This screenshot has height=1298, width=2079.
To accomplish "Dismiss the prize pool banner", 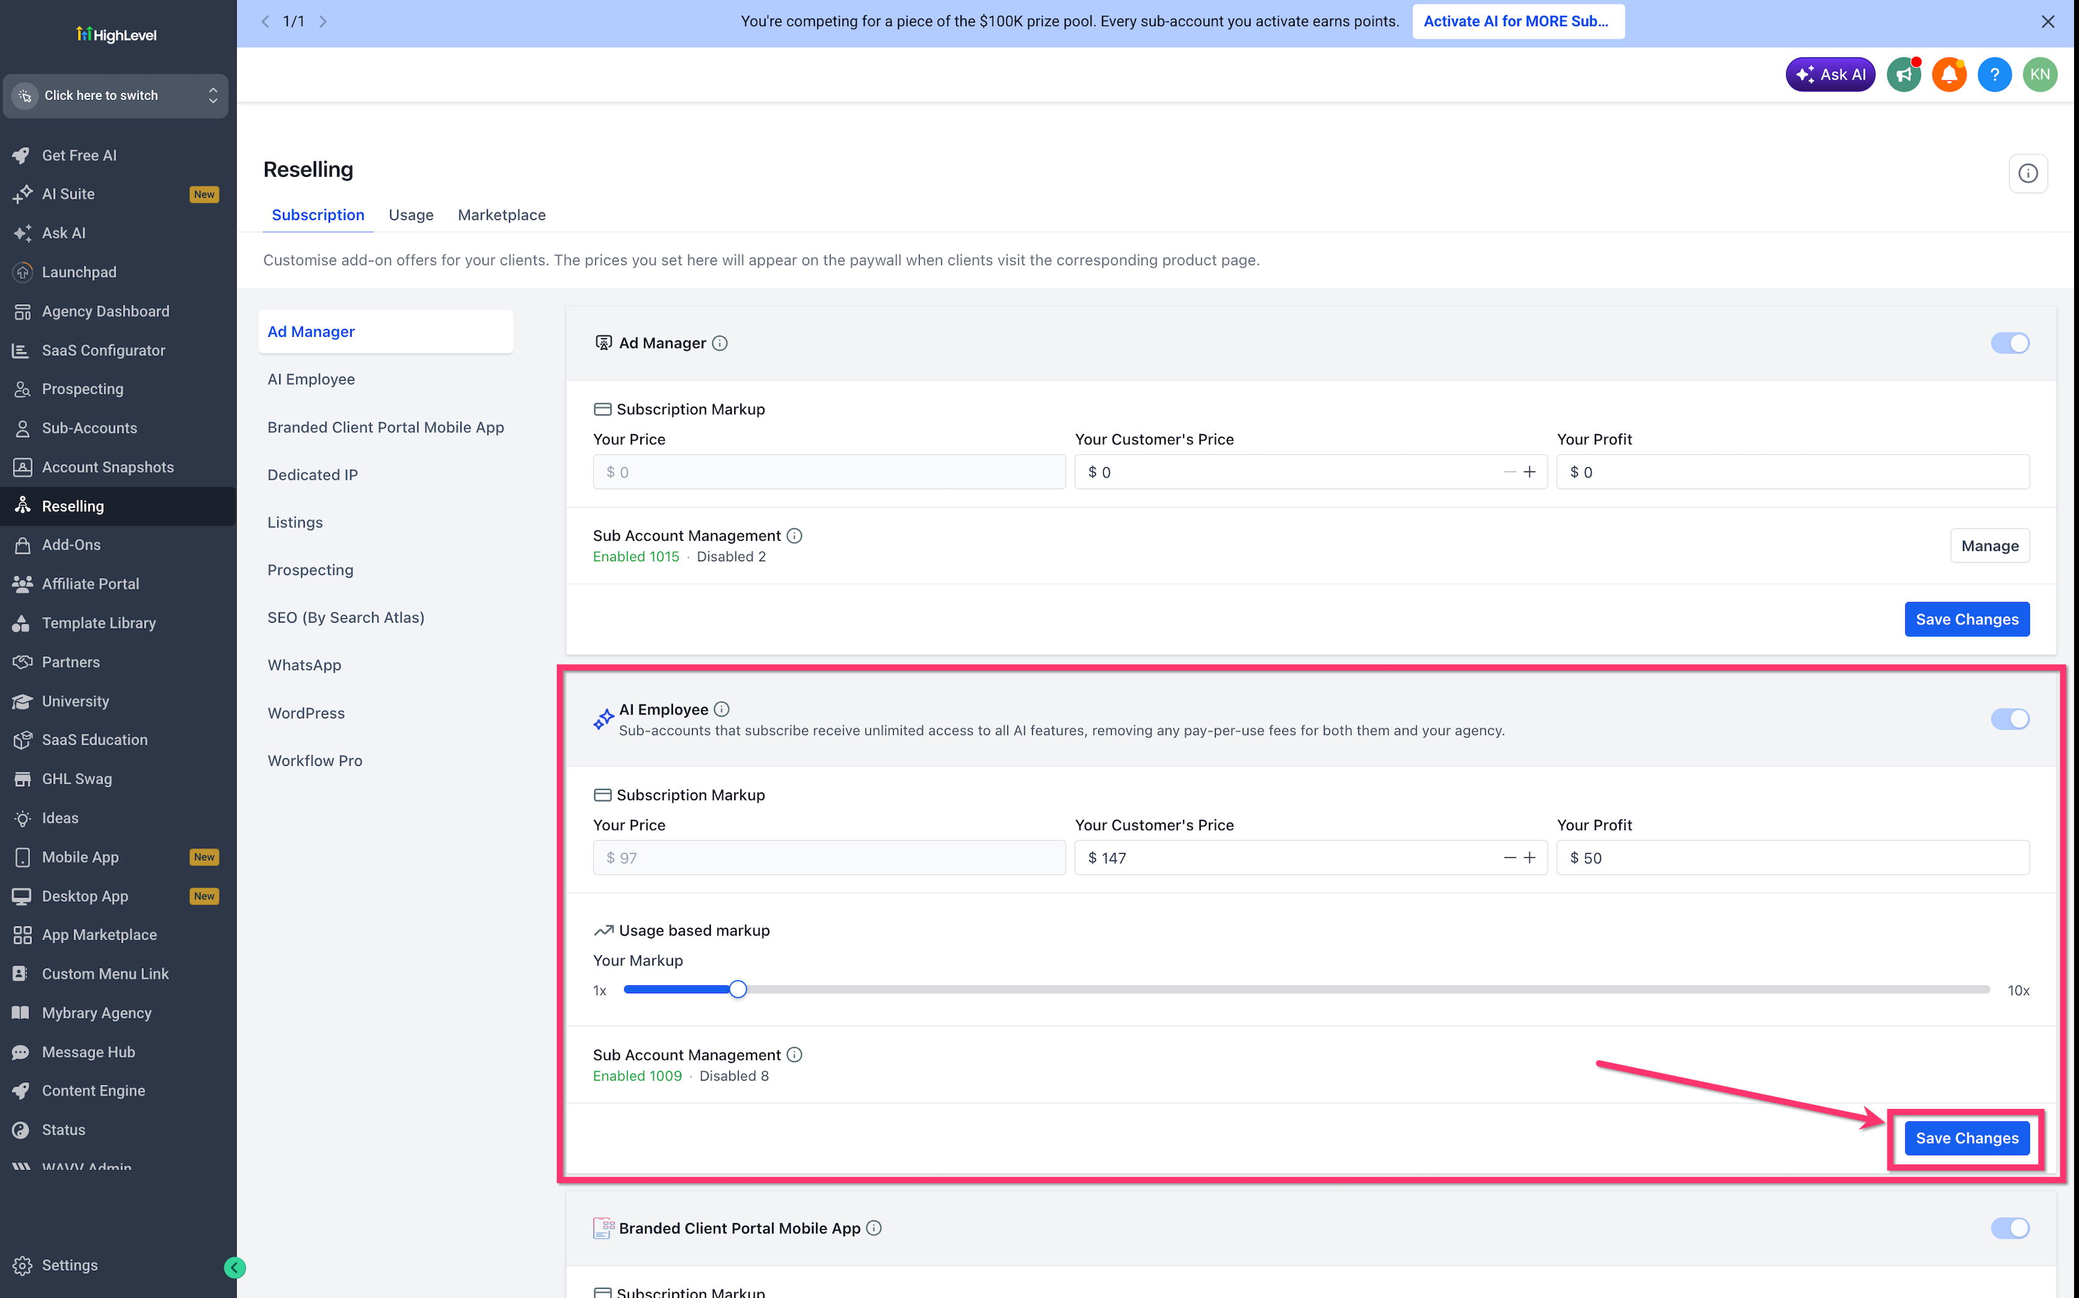I will point(2048,22).
